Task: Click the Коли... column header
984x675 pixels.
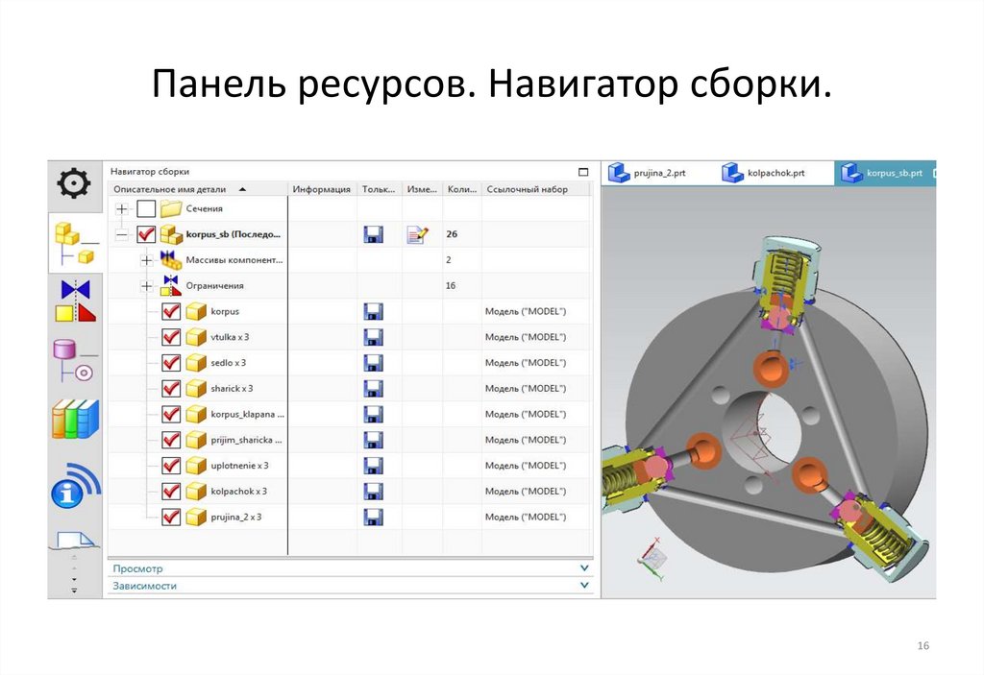Action: coord(462,189)
